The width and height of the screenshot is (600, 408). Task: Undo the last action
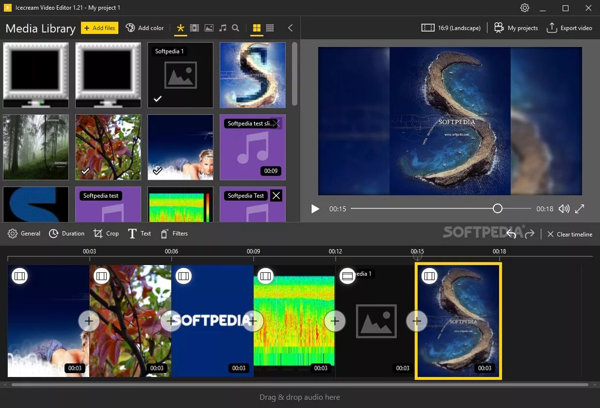pos(511,234)
